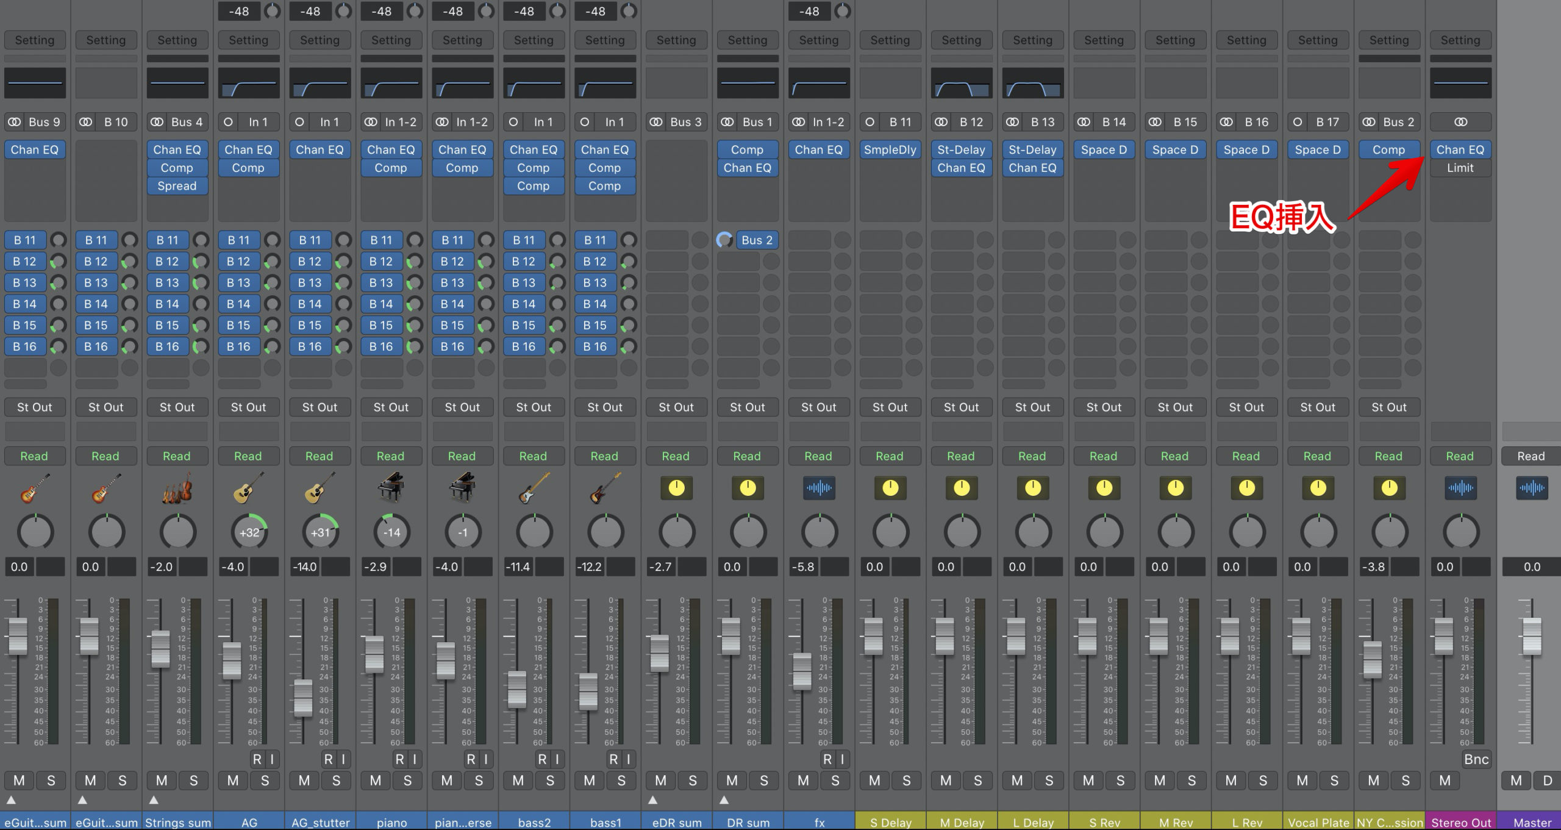Click the bass guitar icon on bass2 track

click(534, 488)
